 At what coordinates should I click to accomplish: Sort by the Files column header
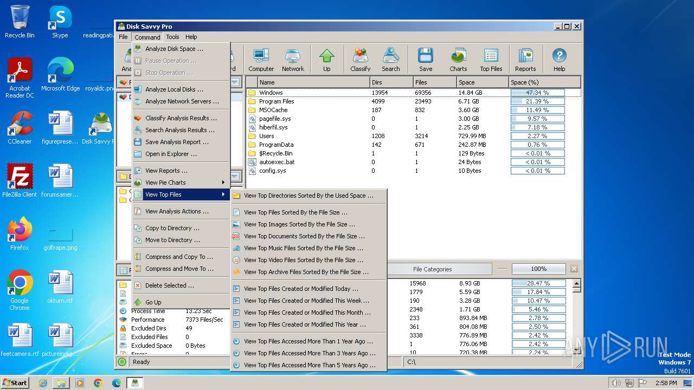(434, 82)
